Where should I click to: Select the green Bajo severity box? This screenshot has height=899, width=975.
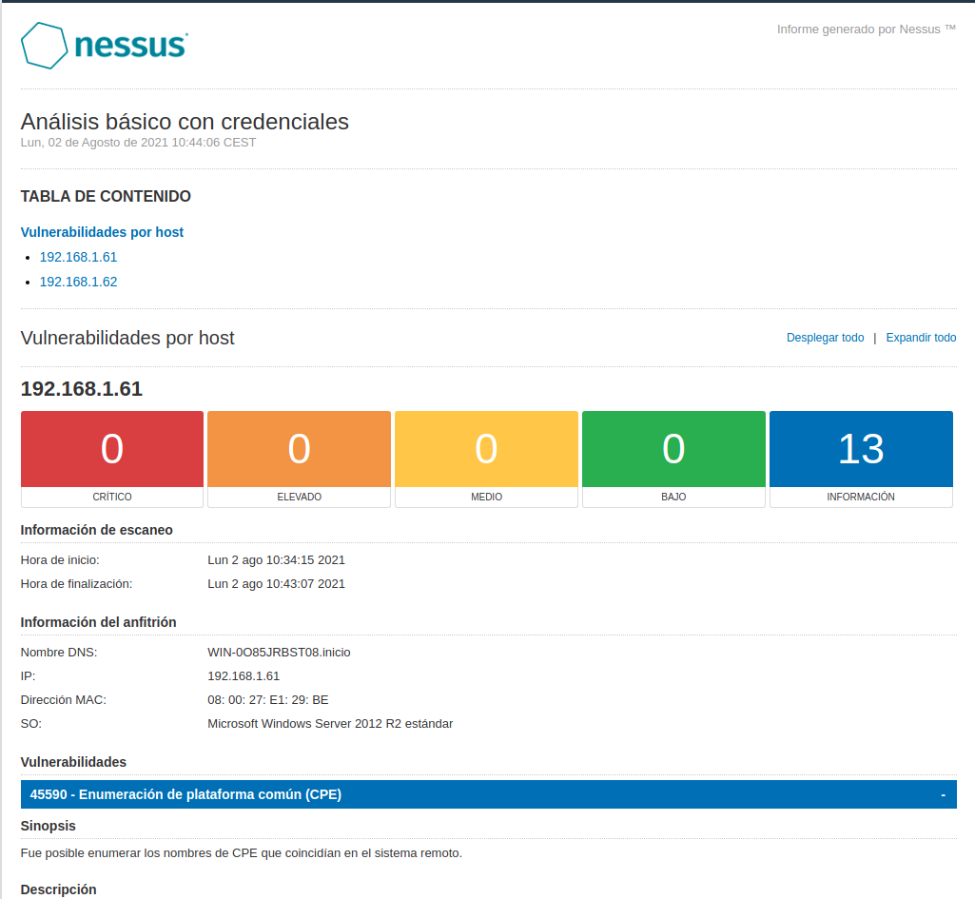point(673,459)
